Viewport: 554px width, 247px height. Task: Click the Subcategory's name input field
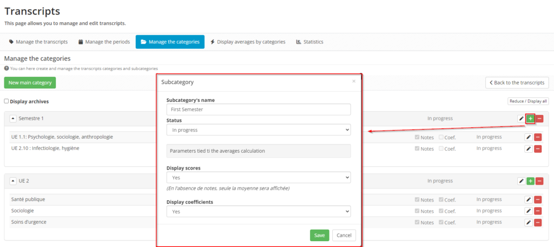pos(259,109)
